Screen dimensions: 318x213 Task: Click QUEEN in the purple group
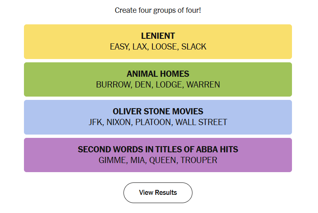pos(162,160)
